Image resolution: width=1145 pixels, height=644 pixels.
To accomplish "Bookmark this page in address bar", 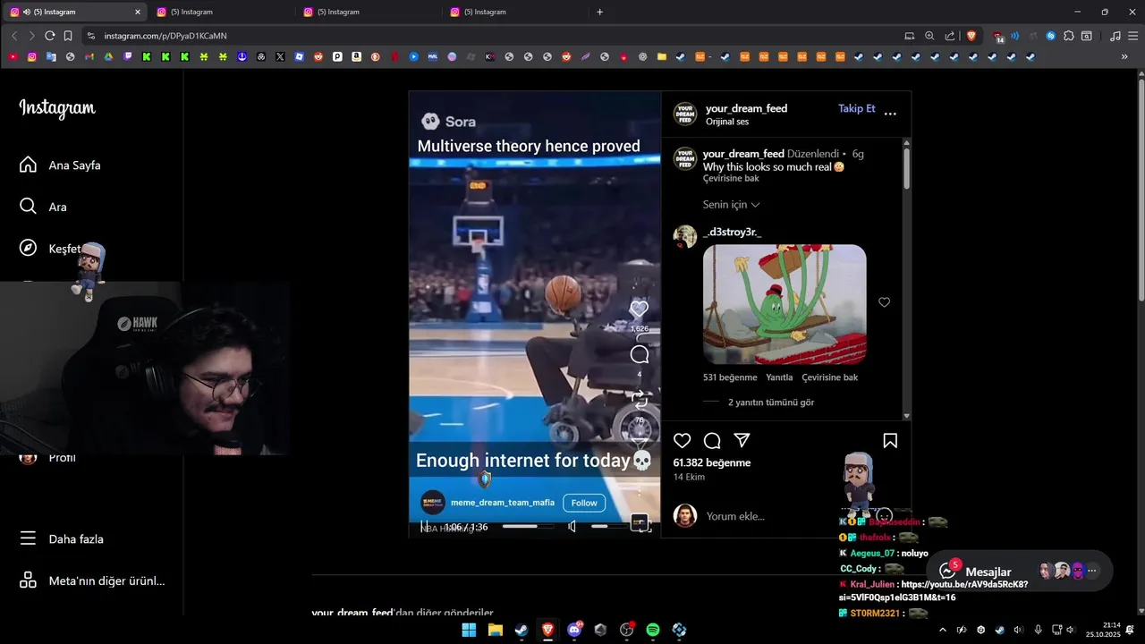I will pyautogui.click(x=68, y=36).
